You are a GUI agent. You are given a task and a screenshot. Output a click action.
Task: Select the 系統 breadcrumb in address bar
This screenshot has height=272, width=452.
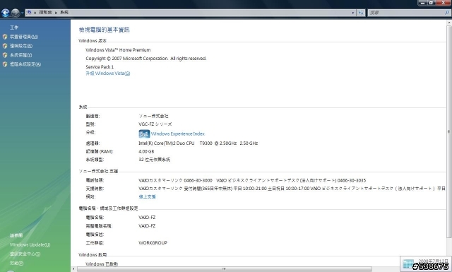64,13
